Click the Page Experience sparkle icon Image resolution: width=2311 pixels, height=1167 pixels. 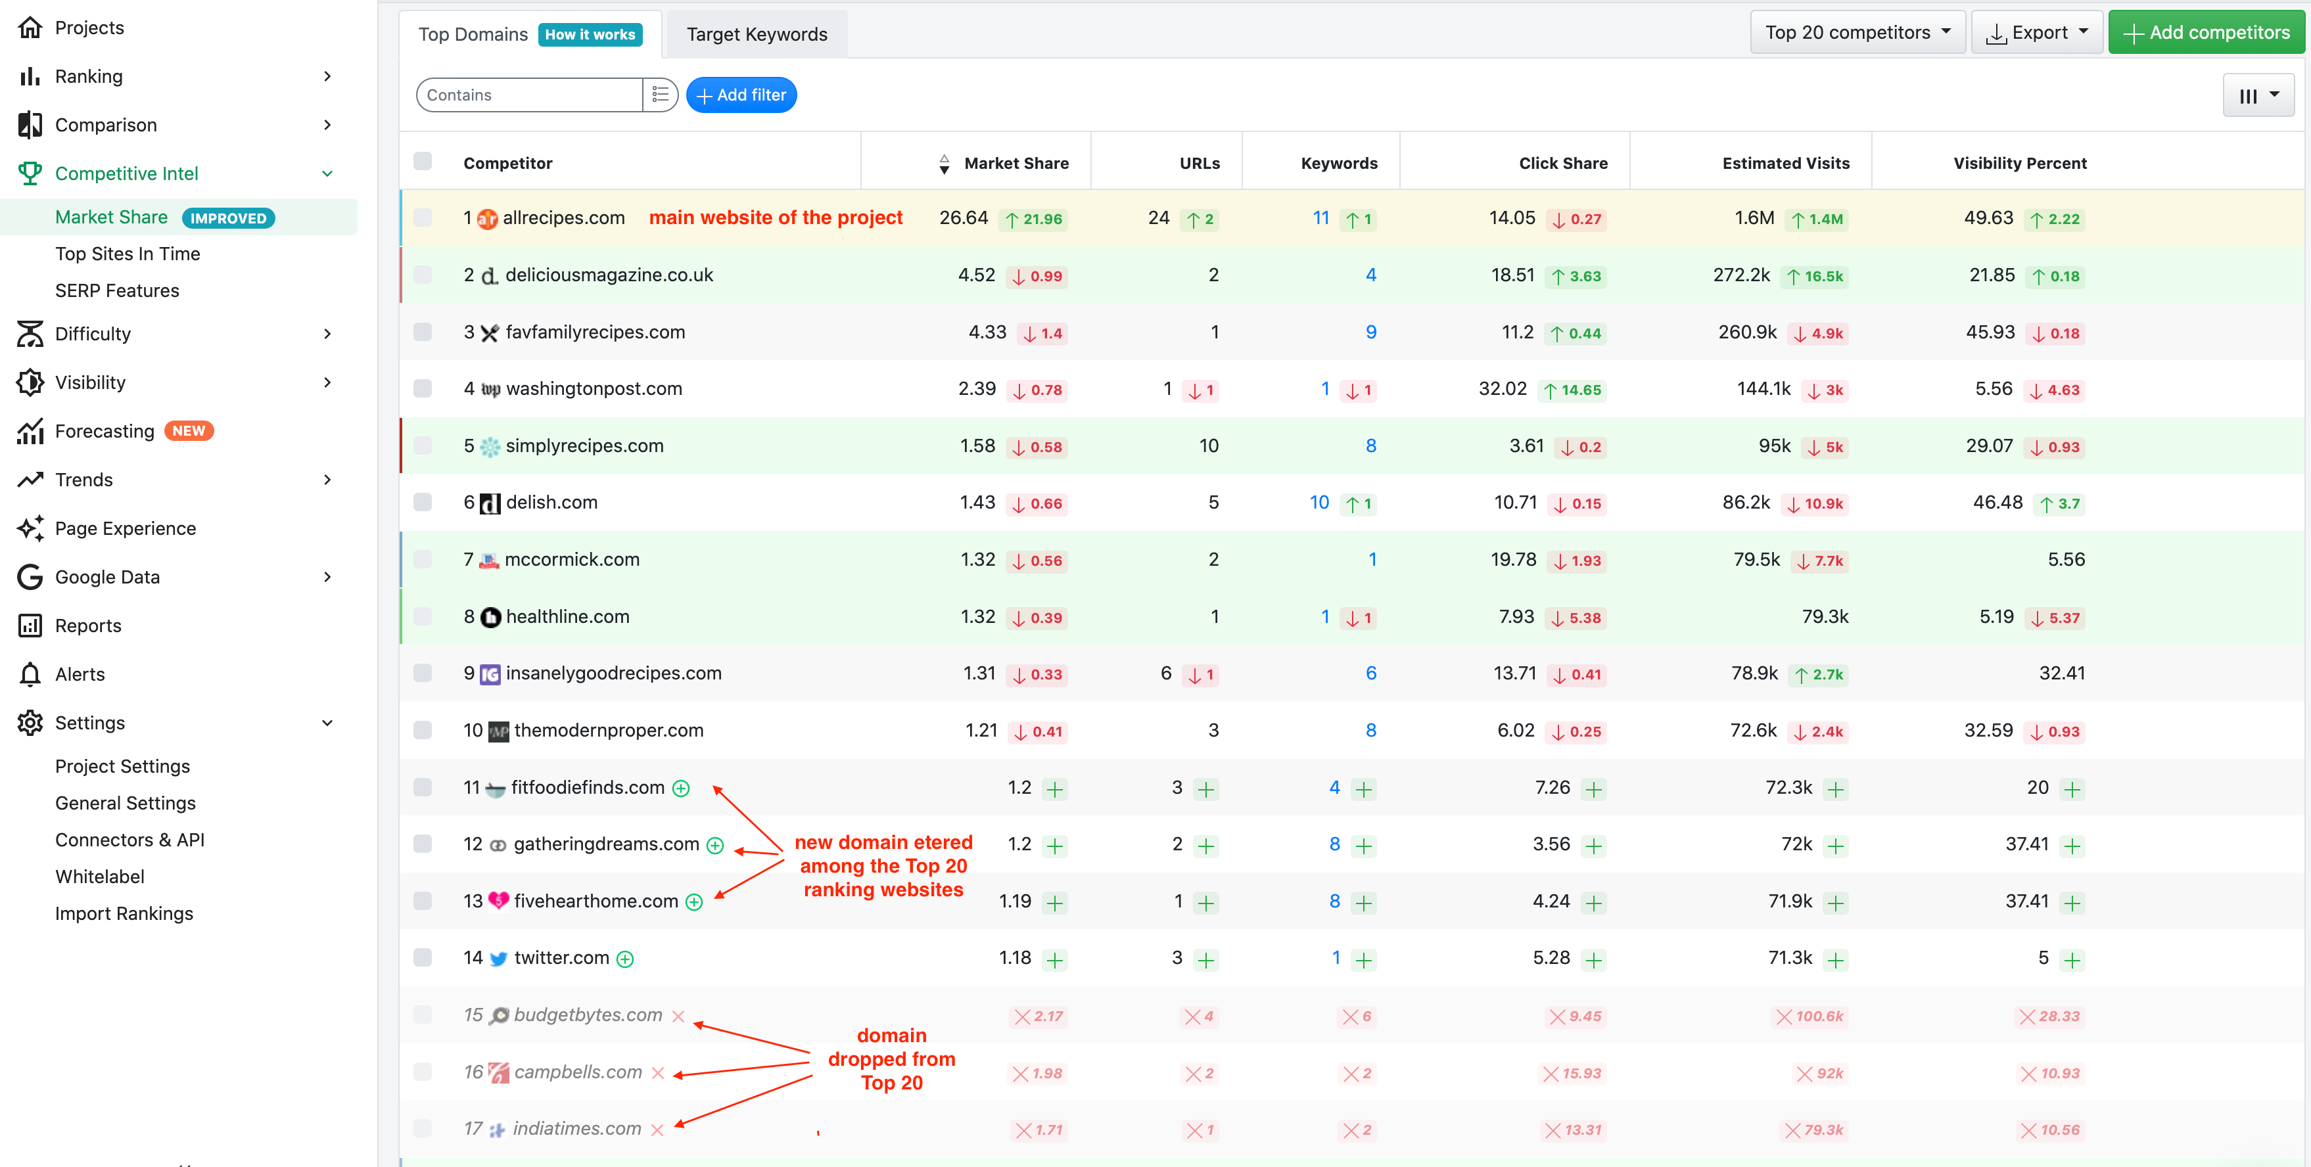click(30, 528)
